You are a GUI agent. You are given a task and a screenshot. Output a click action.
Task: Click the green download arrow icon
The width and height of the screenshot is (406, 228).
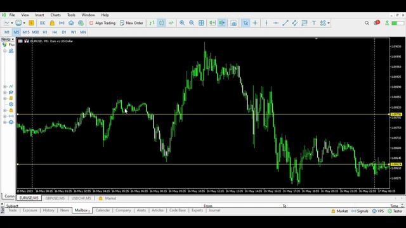pyautogui.click(x=387, y=23)
